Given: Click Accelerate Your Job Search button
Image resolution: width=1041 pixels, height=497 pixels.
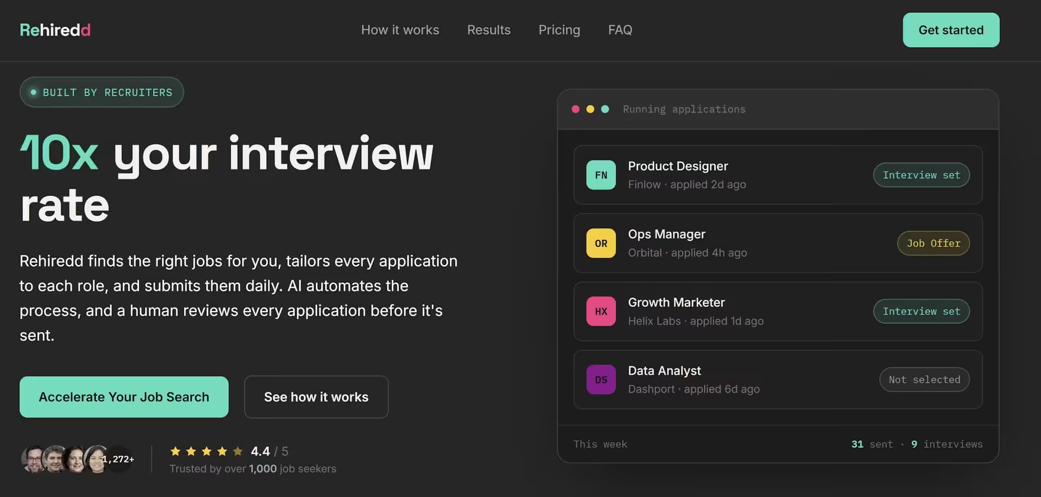Looking at the screenshot, I should tap(124, 397).
